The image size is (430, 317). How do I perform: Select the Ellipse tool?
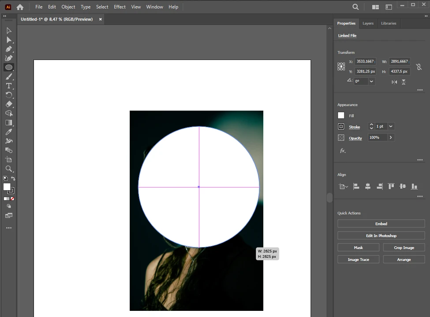(9, 67)
